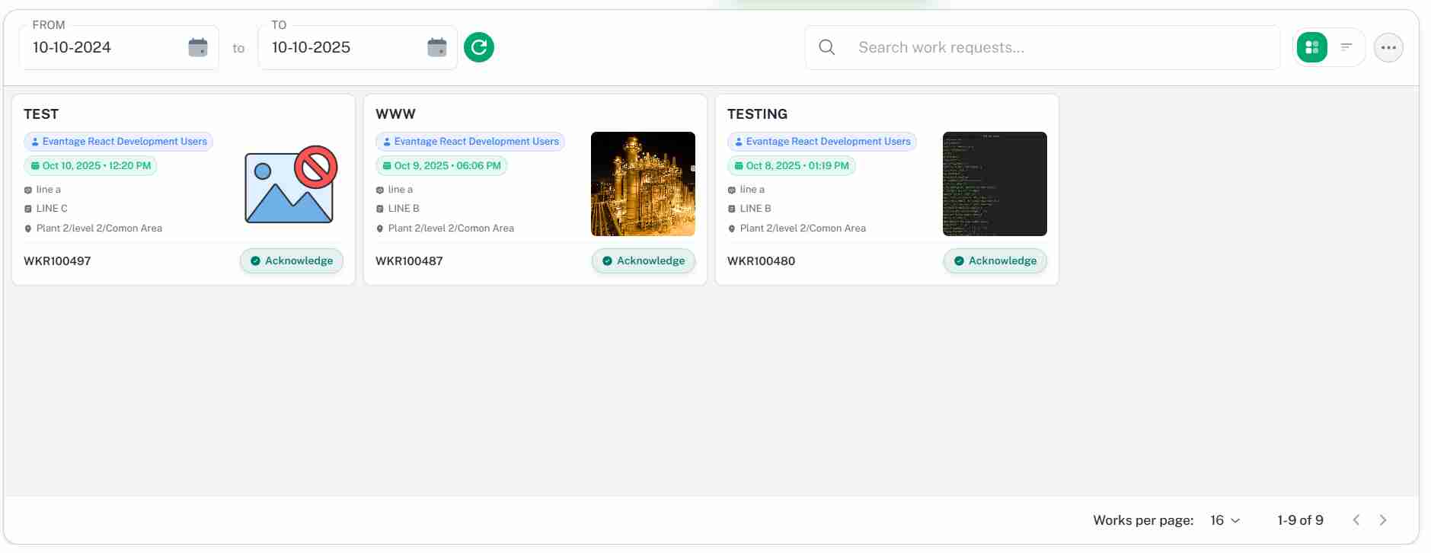This screenshot has width=1431, height=553.
Task: Acknowledge work request WKR100480
Action: click(995, 261)
